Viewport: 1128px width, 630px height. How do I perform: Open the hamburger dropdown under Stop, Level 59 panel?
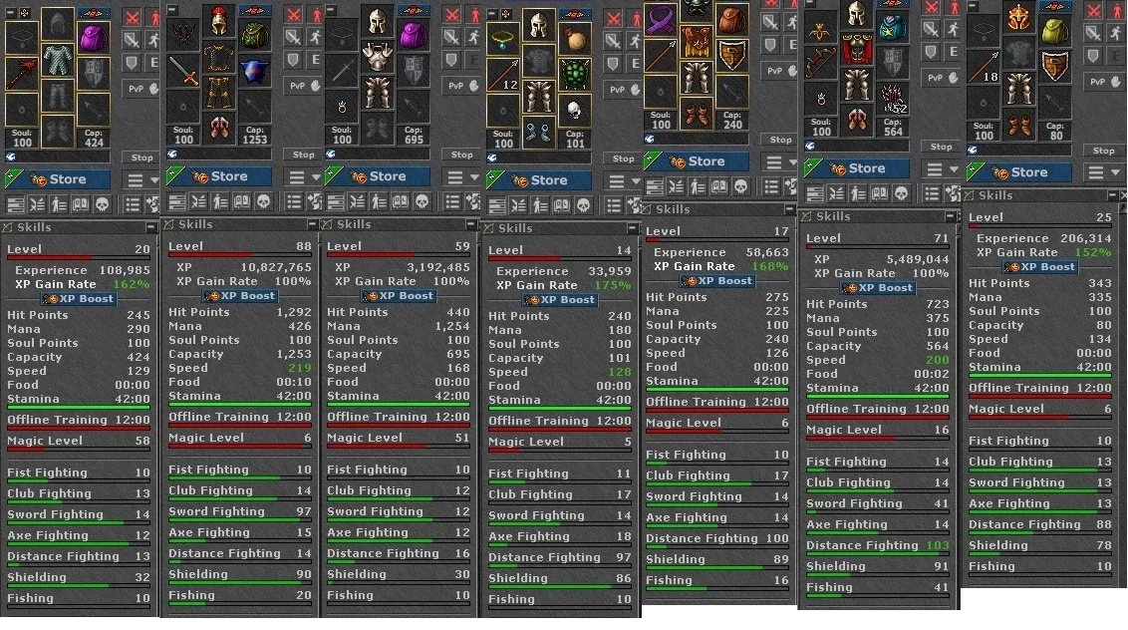click(463, 176)
